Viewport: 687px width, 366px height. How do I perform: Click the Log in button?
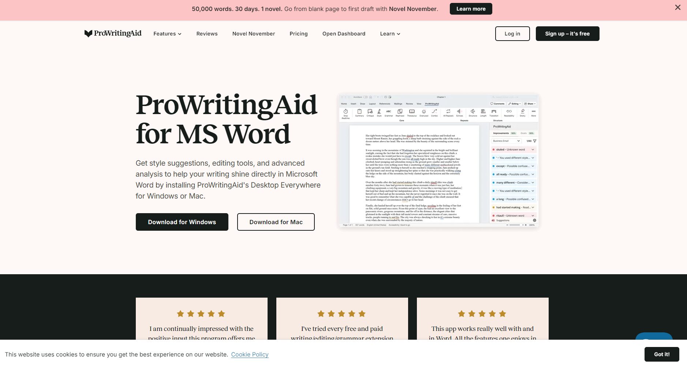coord(512,34)
